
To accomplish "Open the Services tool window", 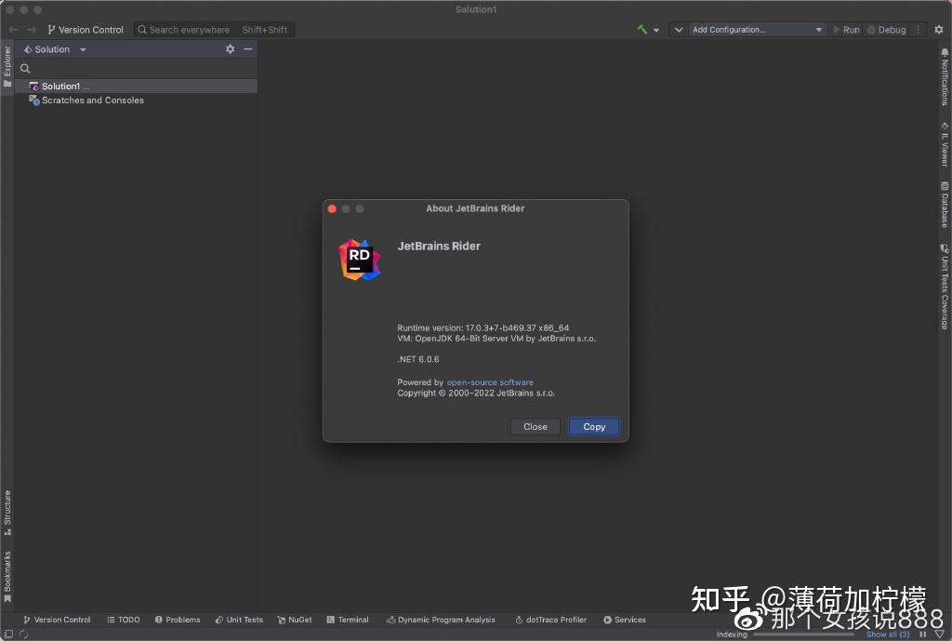I will (624, 620).
